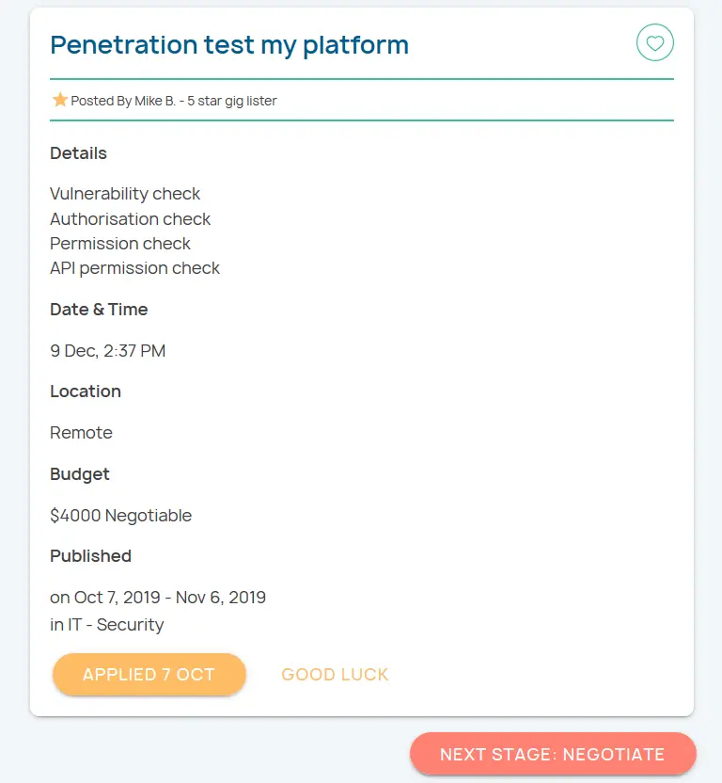Click the Good Luck label
This screenshot has height=783, width=722.
pyautogui.click(x=335, y=675)
